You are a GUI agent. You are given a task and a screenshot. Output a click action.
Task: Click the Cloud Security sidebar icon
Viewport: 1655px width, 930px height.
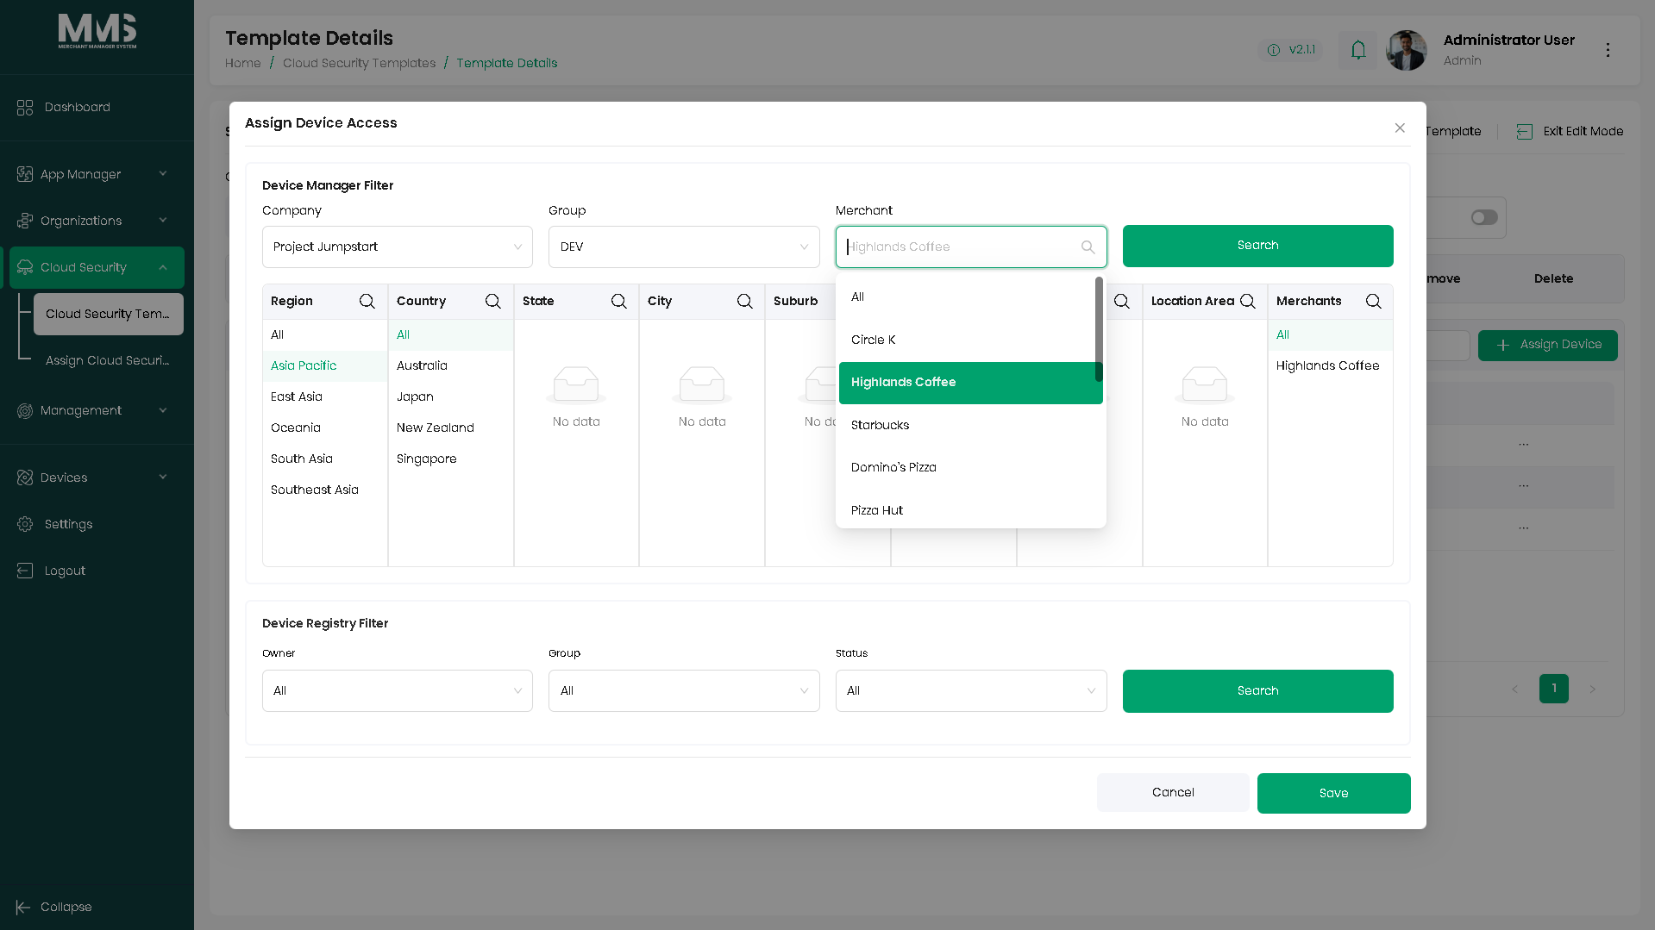tap(25, 267)
